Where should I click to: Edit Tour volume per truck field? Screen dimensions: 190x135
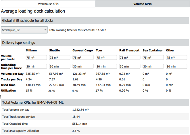click(106, 57)
